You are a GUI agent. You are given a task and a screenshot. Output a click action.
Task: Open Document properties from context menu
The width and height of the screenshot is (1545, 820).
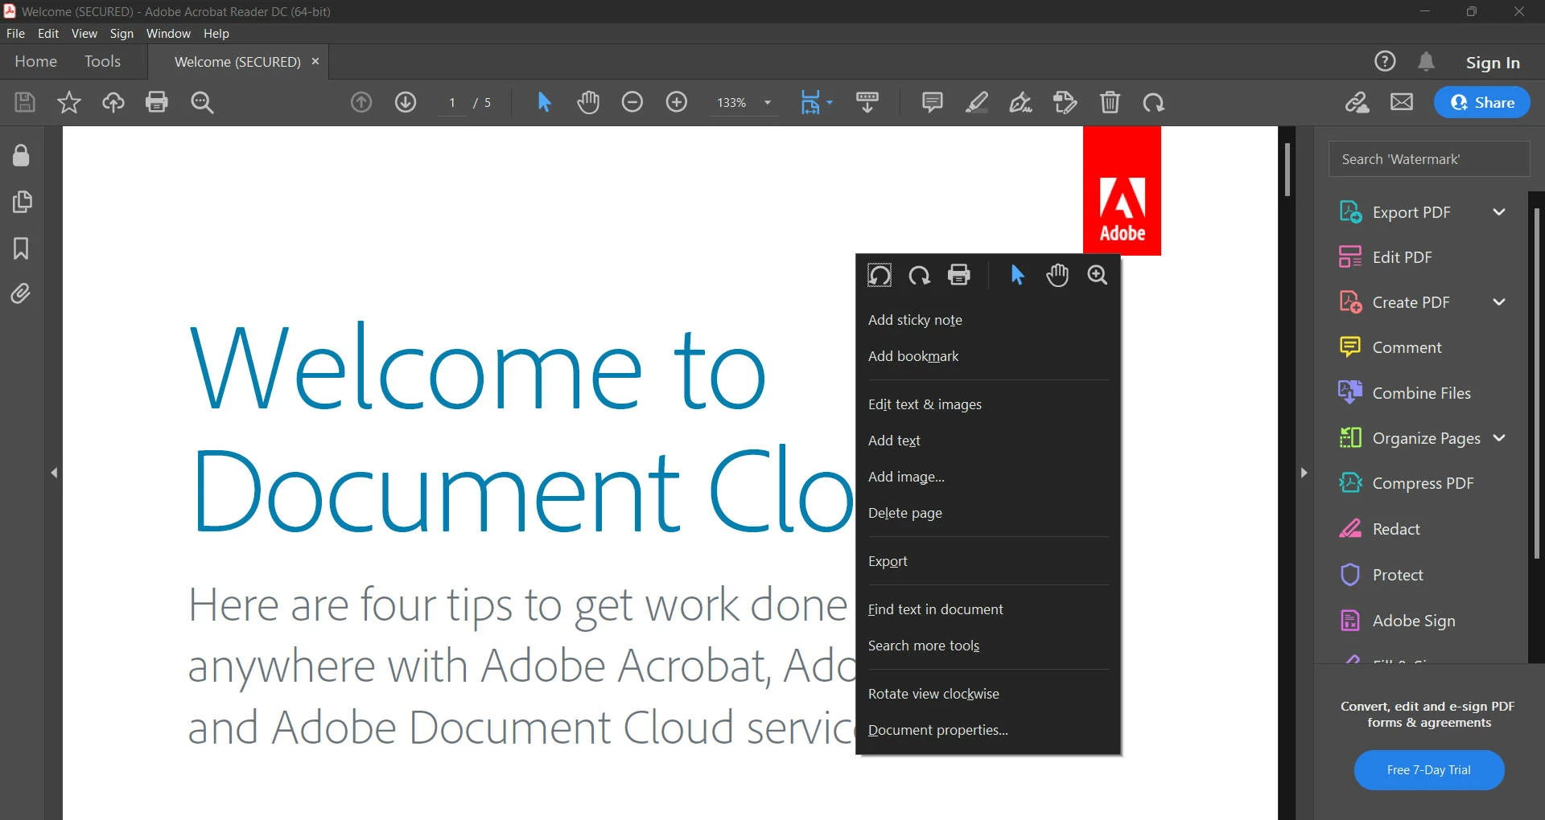[988, 730]
